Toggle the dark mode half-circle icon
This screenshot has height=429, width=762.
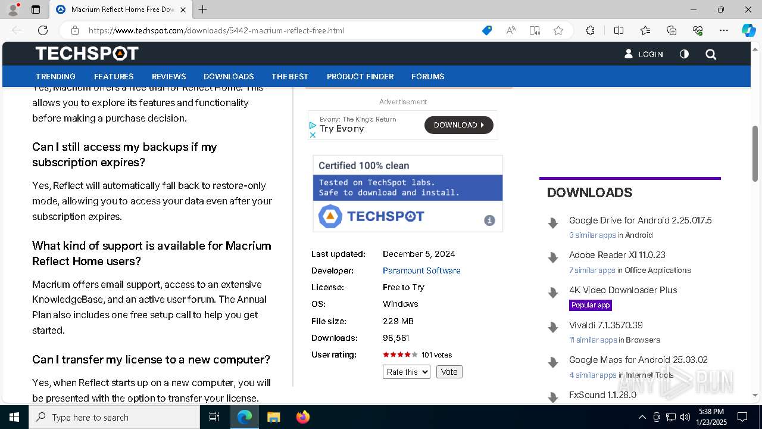pos(684,54)
